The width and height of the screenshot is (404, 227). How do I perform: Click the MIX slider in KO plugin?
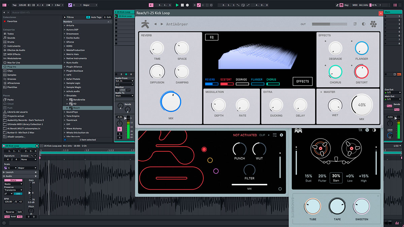point(249,185)
